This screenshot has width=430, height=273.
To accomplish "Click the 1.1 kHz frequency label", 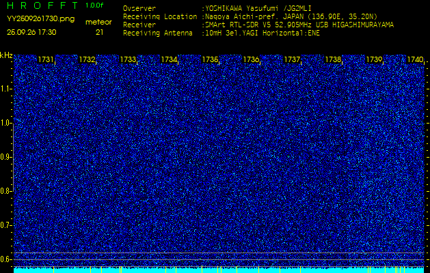I will pos(6,89).
